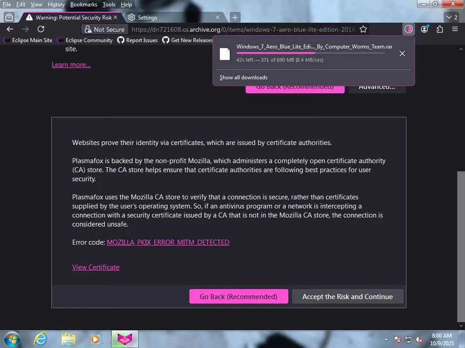Click the scrollbar down arrow
465x348 pixels.
pyautogui.click(x=461, y=326)
